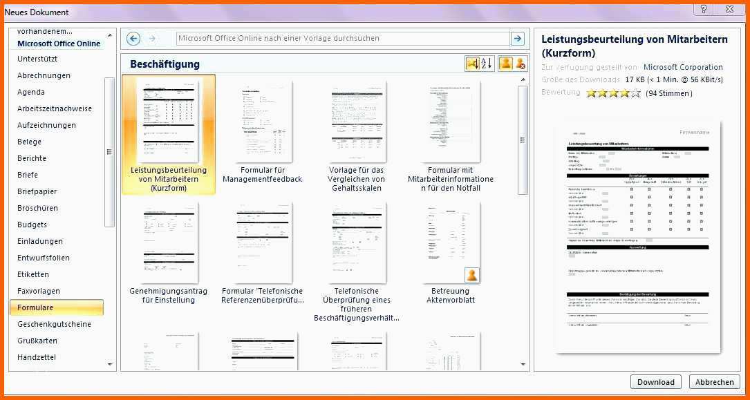Click the Abbrechen button

coord(715,382)
